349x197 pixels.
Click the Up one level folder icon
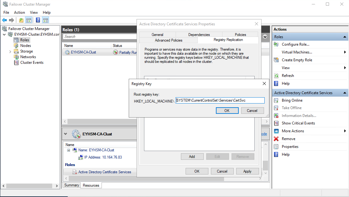coord(21,20)
